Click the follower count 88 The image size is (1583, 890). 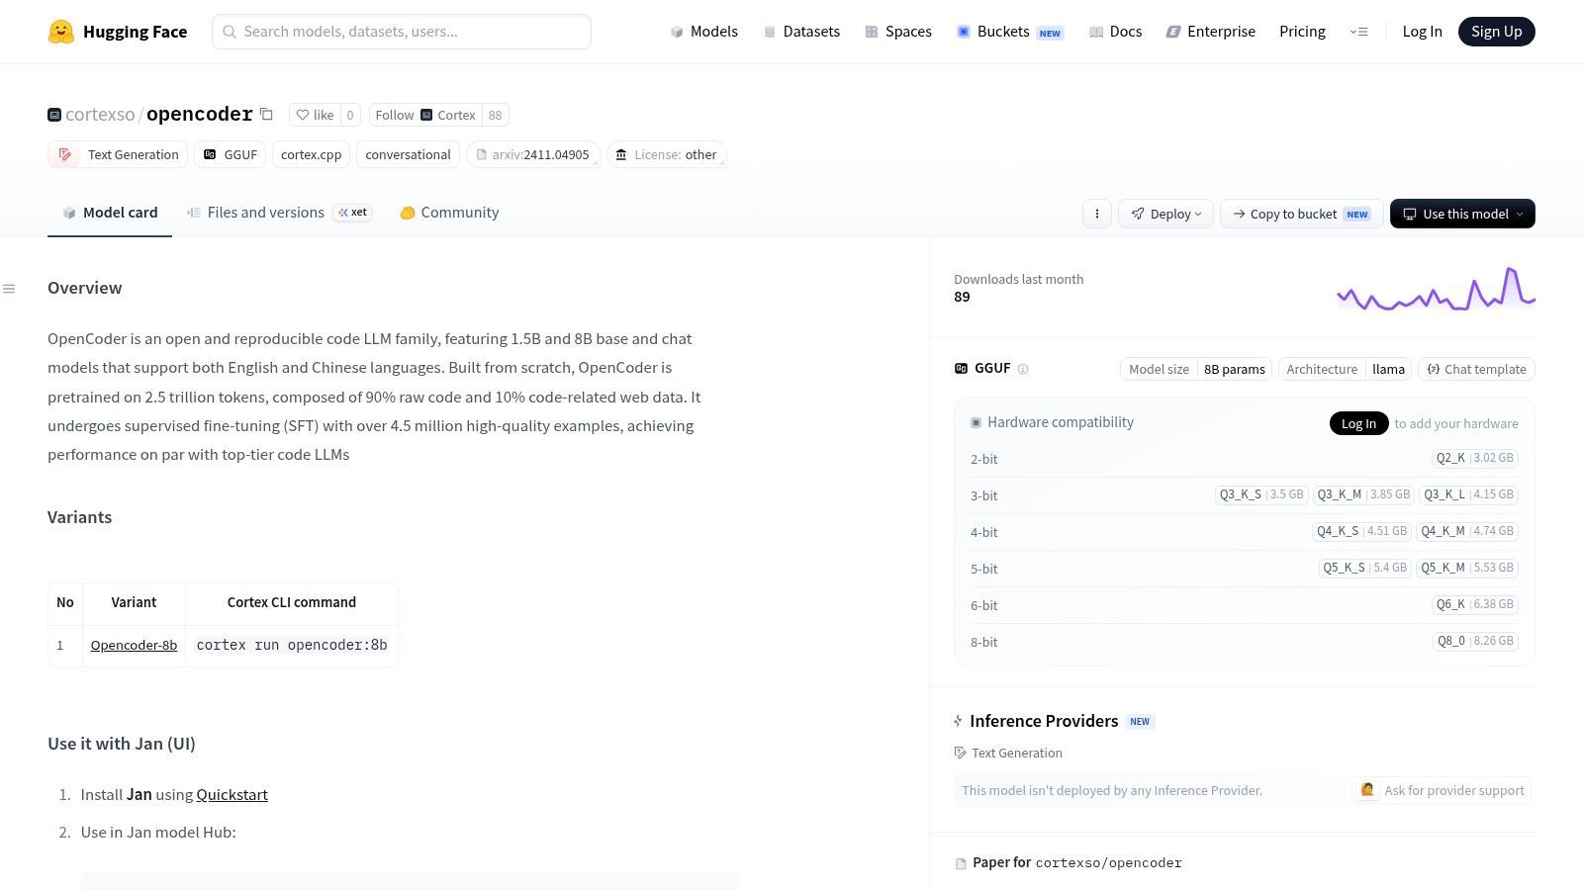(x=495, y=115)
